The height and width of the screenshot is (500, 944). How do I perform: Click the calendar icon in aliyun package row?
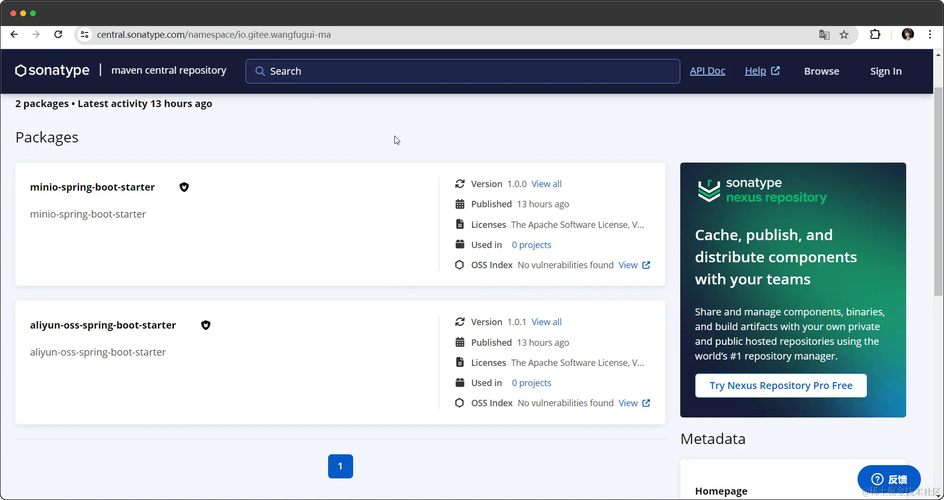click(x=460, y=342)
